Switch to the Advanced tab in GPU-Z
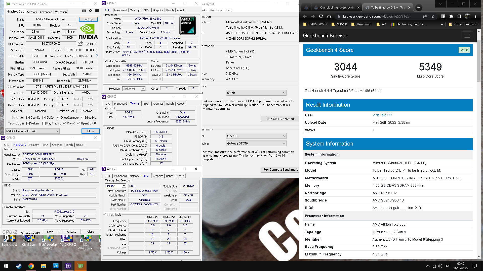Viewport: 483px width, 271px height. coord(46,12)
